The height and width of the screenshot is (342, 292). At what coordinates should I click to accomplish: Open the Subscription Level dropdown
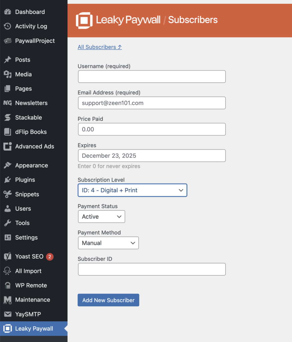[132, 190]
